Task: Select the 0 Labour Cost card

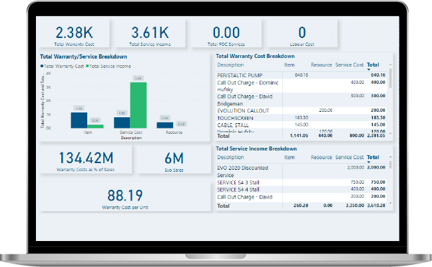Action: pyautogui.click(x=302, y=33)
